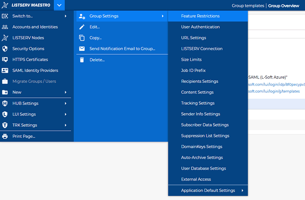Select Subscriber Data Settings entry
The image size is (305, 200).
click(208, 125)
